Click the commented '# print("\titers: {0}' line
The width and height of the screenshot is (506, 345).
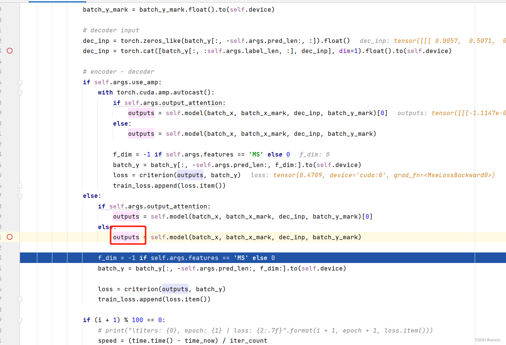tap(265, 331)
